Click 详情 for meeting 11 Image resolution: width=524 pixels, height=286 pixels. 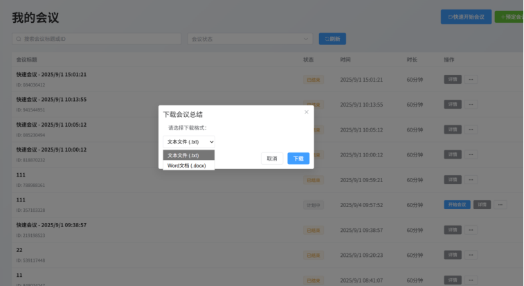(453, 280)
